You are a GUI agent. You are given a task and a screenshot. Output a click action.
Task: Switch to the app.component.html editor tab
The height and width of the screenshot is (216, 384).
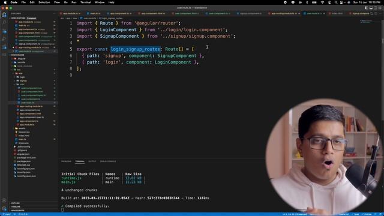(x=153, y=13)
